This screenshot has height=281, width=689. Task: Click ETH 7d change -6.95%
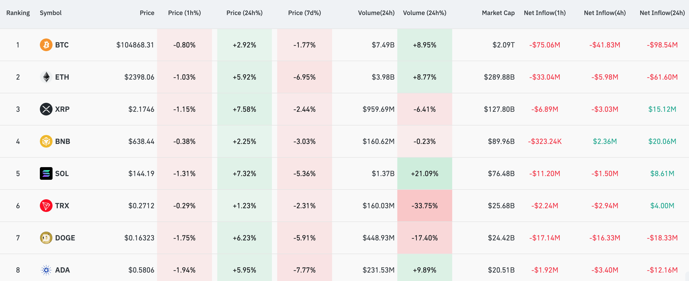[x=304, y=77]
